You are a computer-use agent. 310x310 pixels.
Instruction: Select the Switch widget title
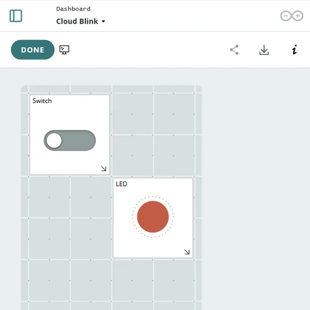42,101
